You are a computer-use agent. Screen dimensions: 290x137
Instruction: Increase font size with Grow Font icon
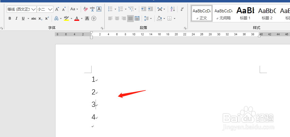(x=57, y=9)
